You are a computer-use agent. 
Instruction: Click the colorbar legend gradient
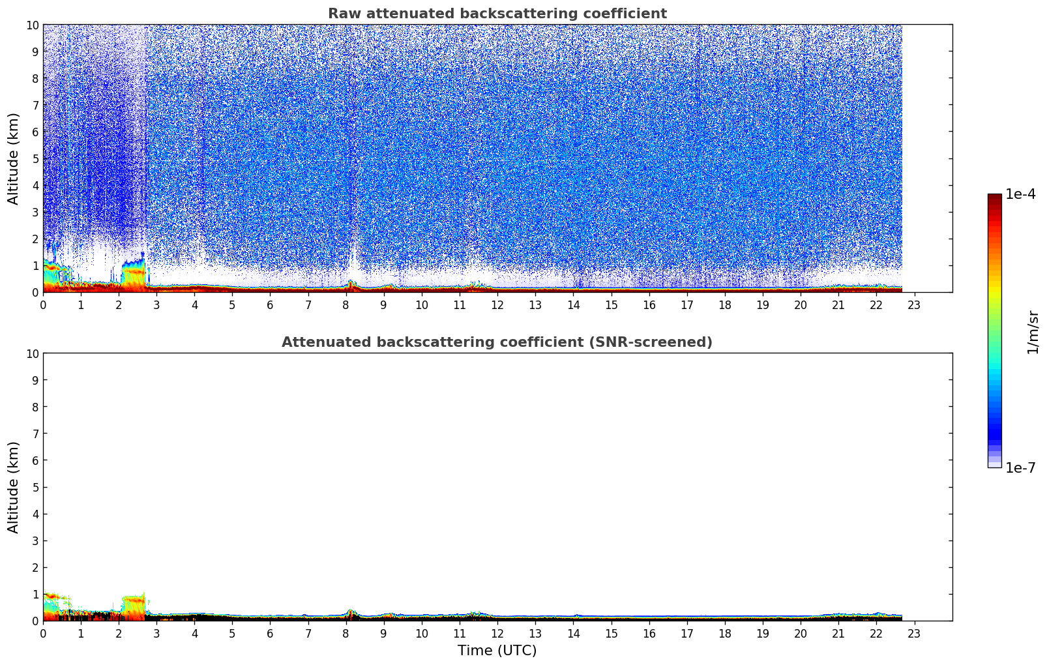994,331
